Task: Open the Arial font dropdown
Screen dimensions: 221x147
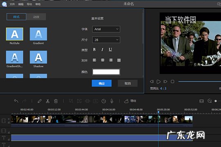Action: [106, 29]
